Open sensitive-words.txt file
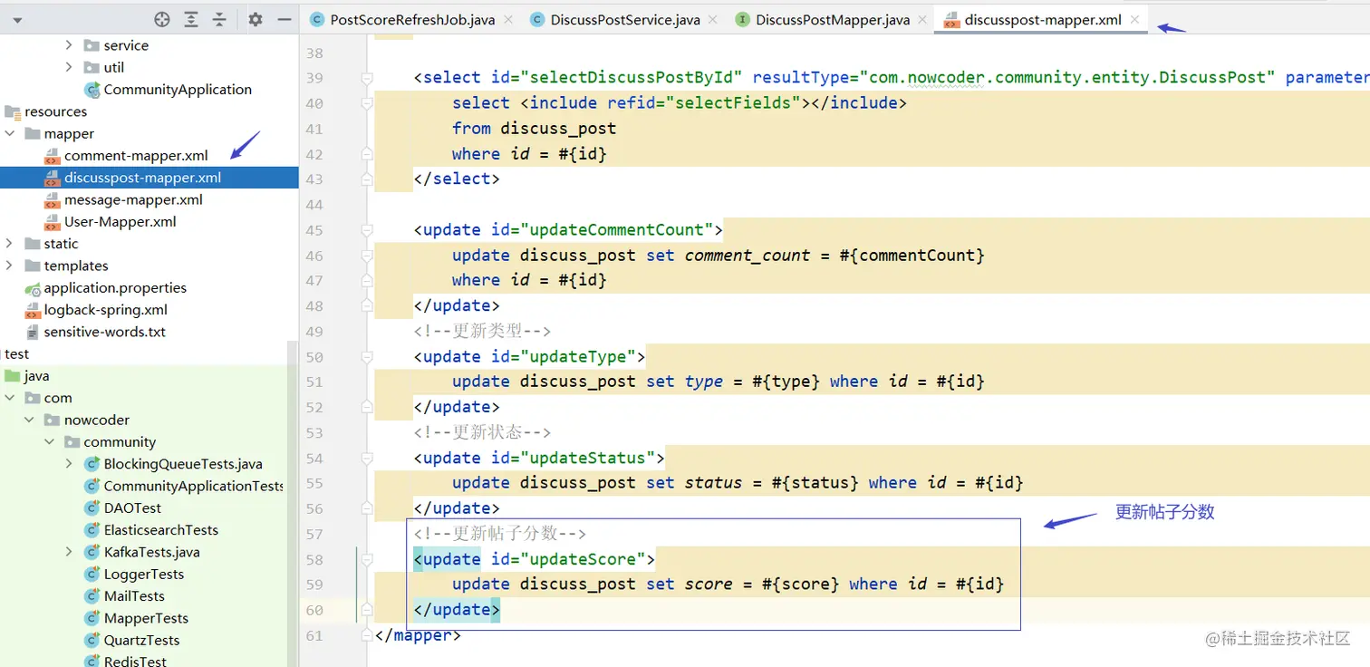1370x667 pixels. pyautogui.click(x=105, y=332)
